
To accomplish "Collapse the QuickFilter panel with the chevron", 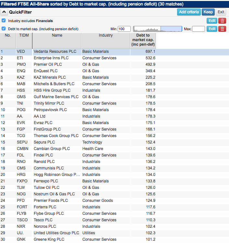I will pos(4,12).
